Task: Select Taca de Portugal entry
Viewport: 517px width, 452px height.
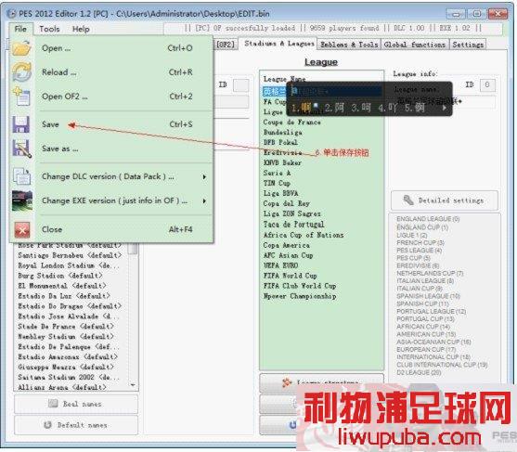Action: [x=293, y=225]
